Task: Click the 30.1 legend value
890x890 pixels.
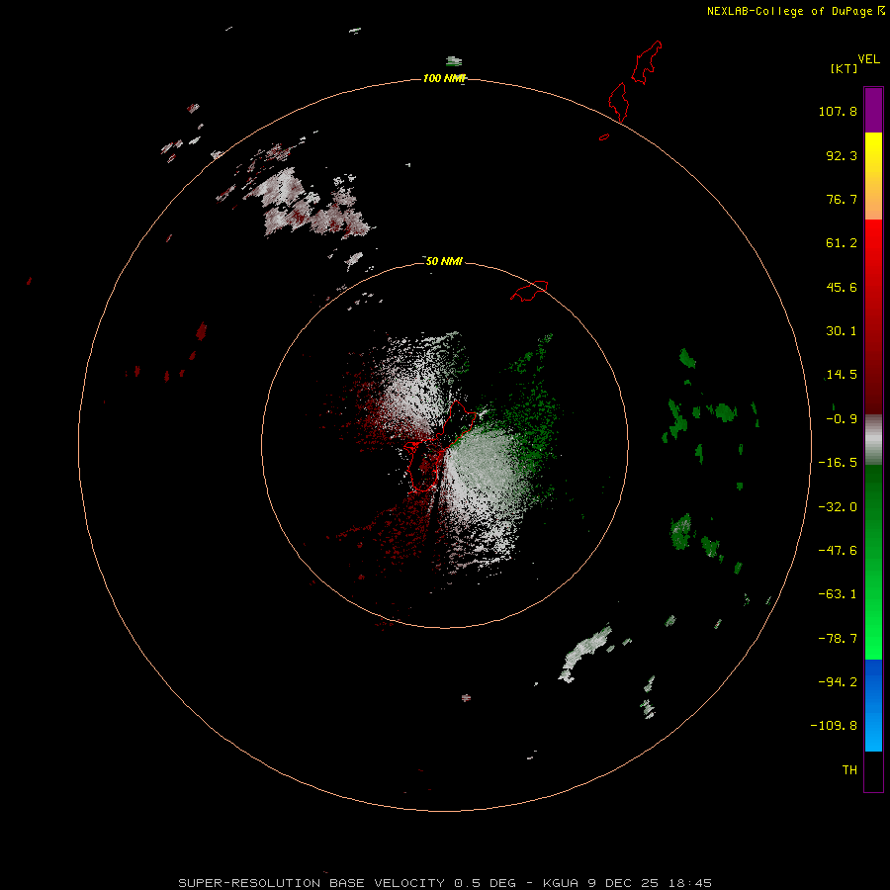Action: (842, 331)
